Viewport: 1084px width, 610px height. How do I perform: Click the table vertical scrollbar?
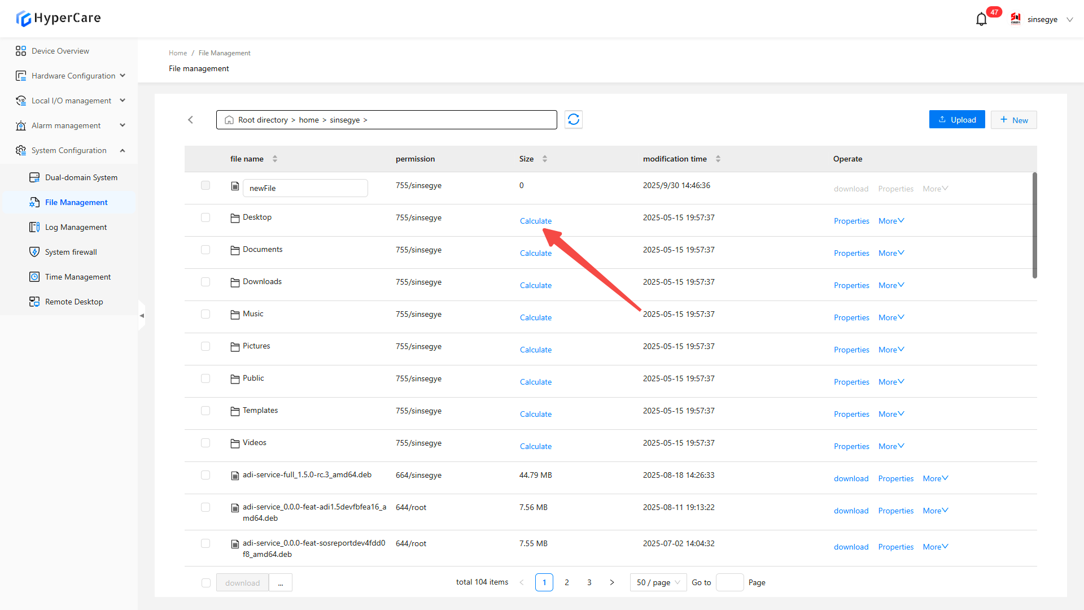click(1034, 226)
